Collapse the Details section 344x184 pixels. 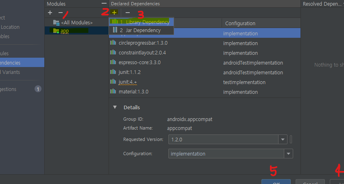pyautogui.click(x=115, y=107)
